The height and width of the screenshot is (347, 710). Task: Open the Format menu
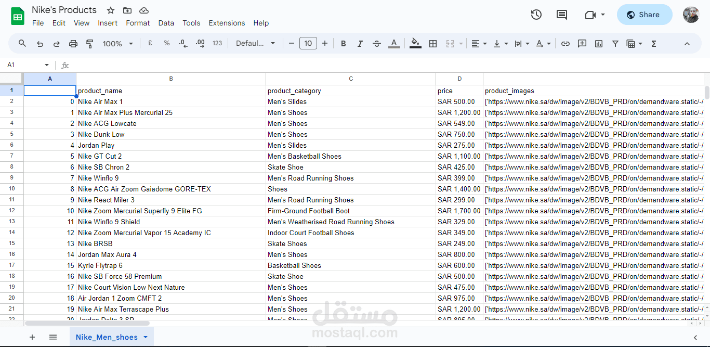pos(138,23)
